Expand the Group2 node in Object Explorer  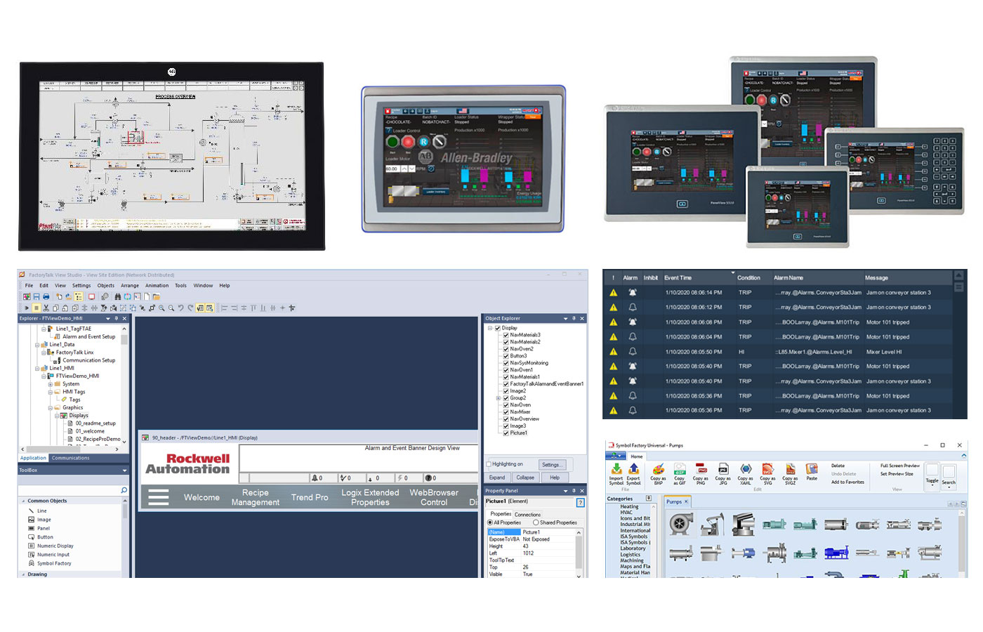point(499,398)
